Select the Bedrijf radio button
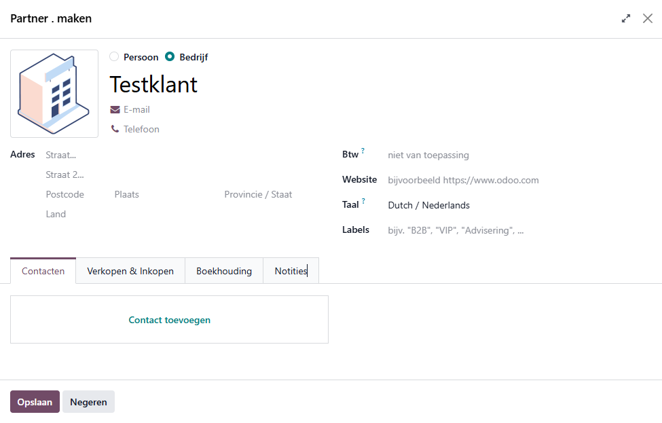The height and width of the screenshot is (423, 662). click(x=170, y=57)
